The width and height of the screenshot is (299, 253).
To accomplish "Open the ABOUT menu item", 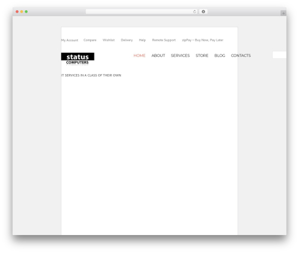I will coord(158,56).
